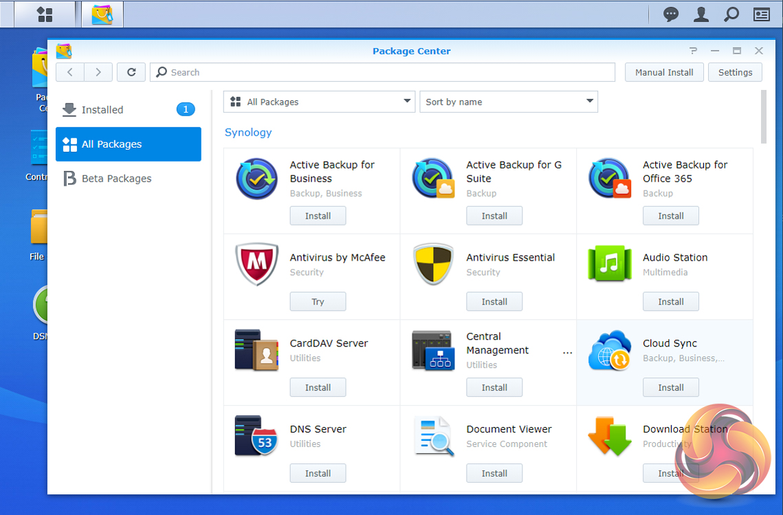Install Active Backup for G Suite
783x515 pixels.
pyautogui.click(x=494, y=216)
